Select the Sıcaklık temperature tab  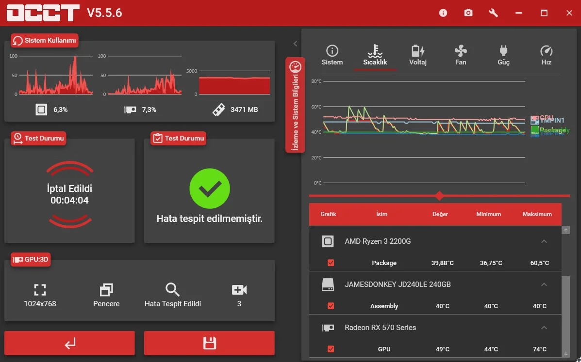coord(375,55)
